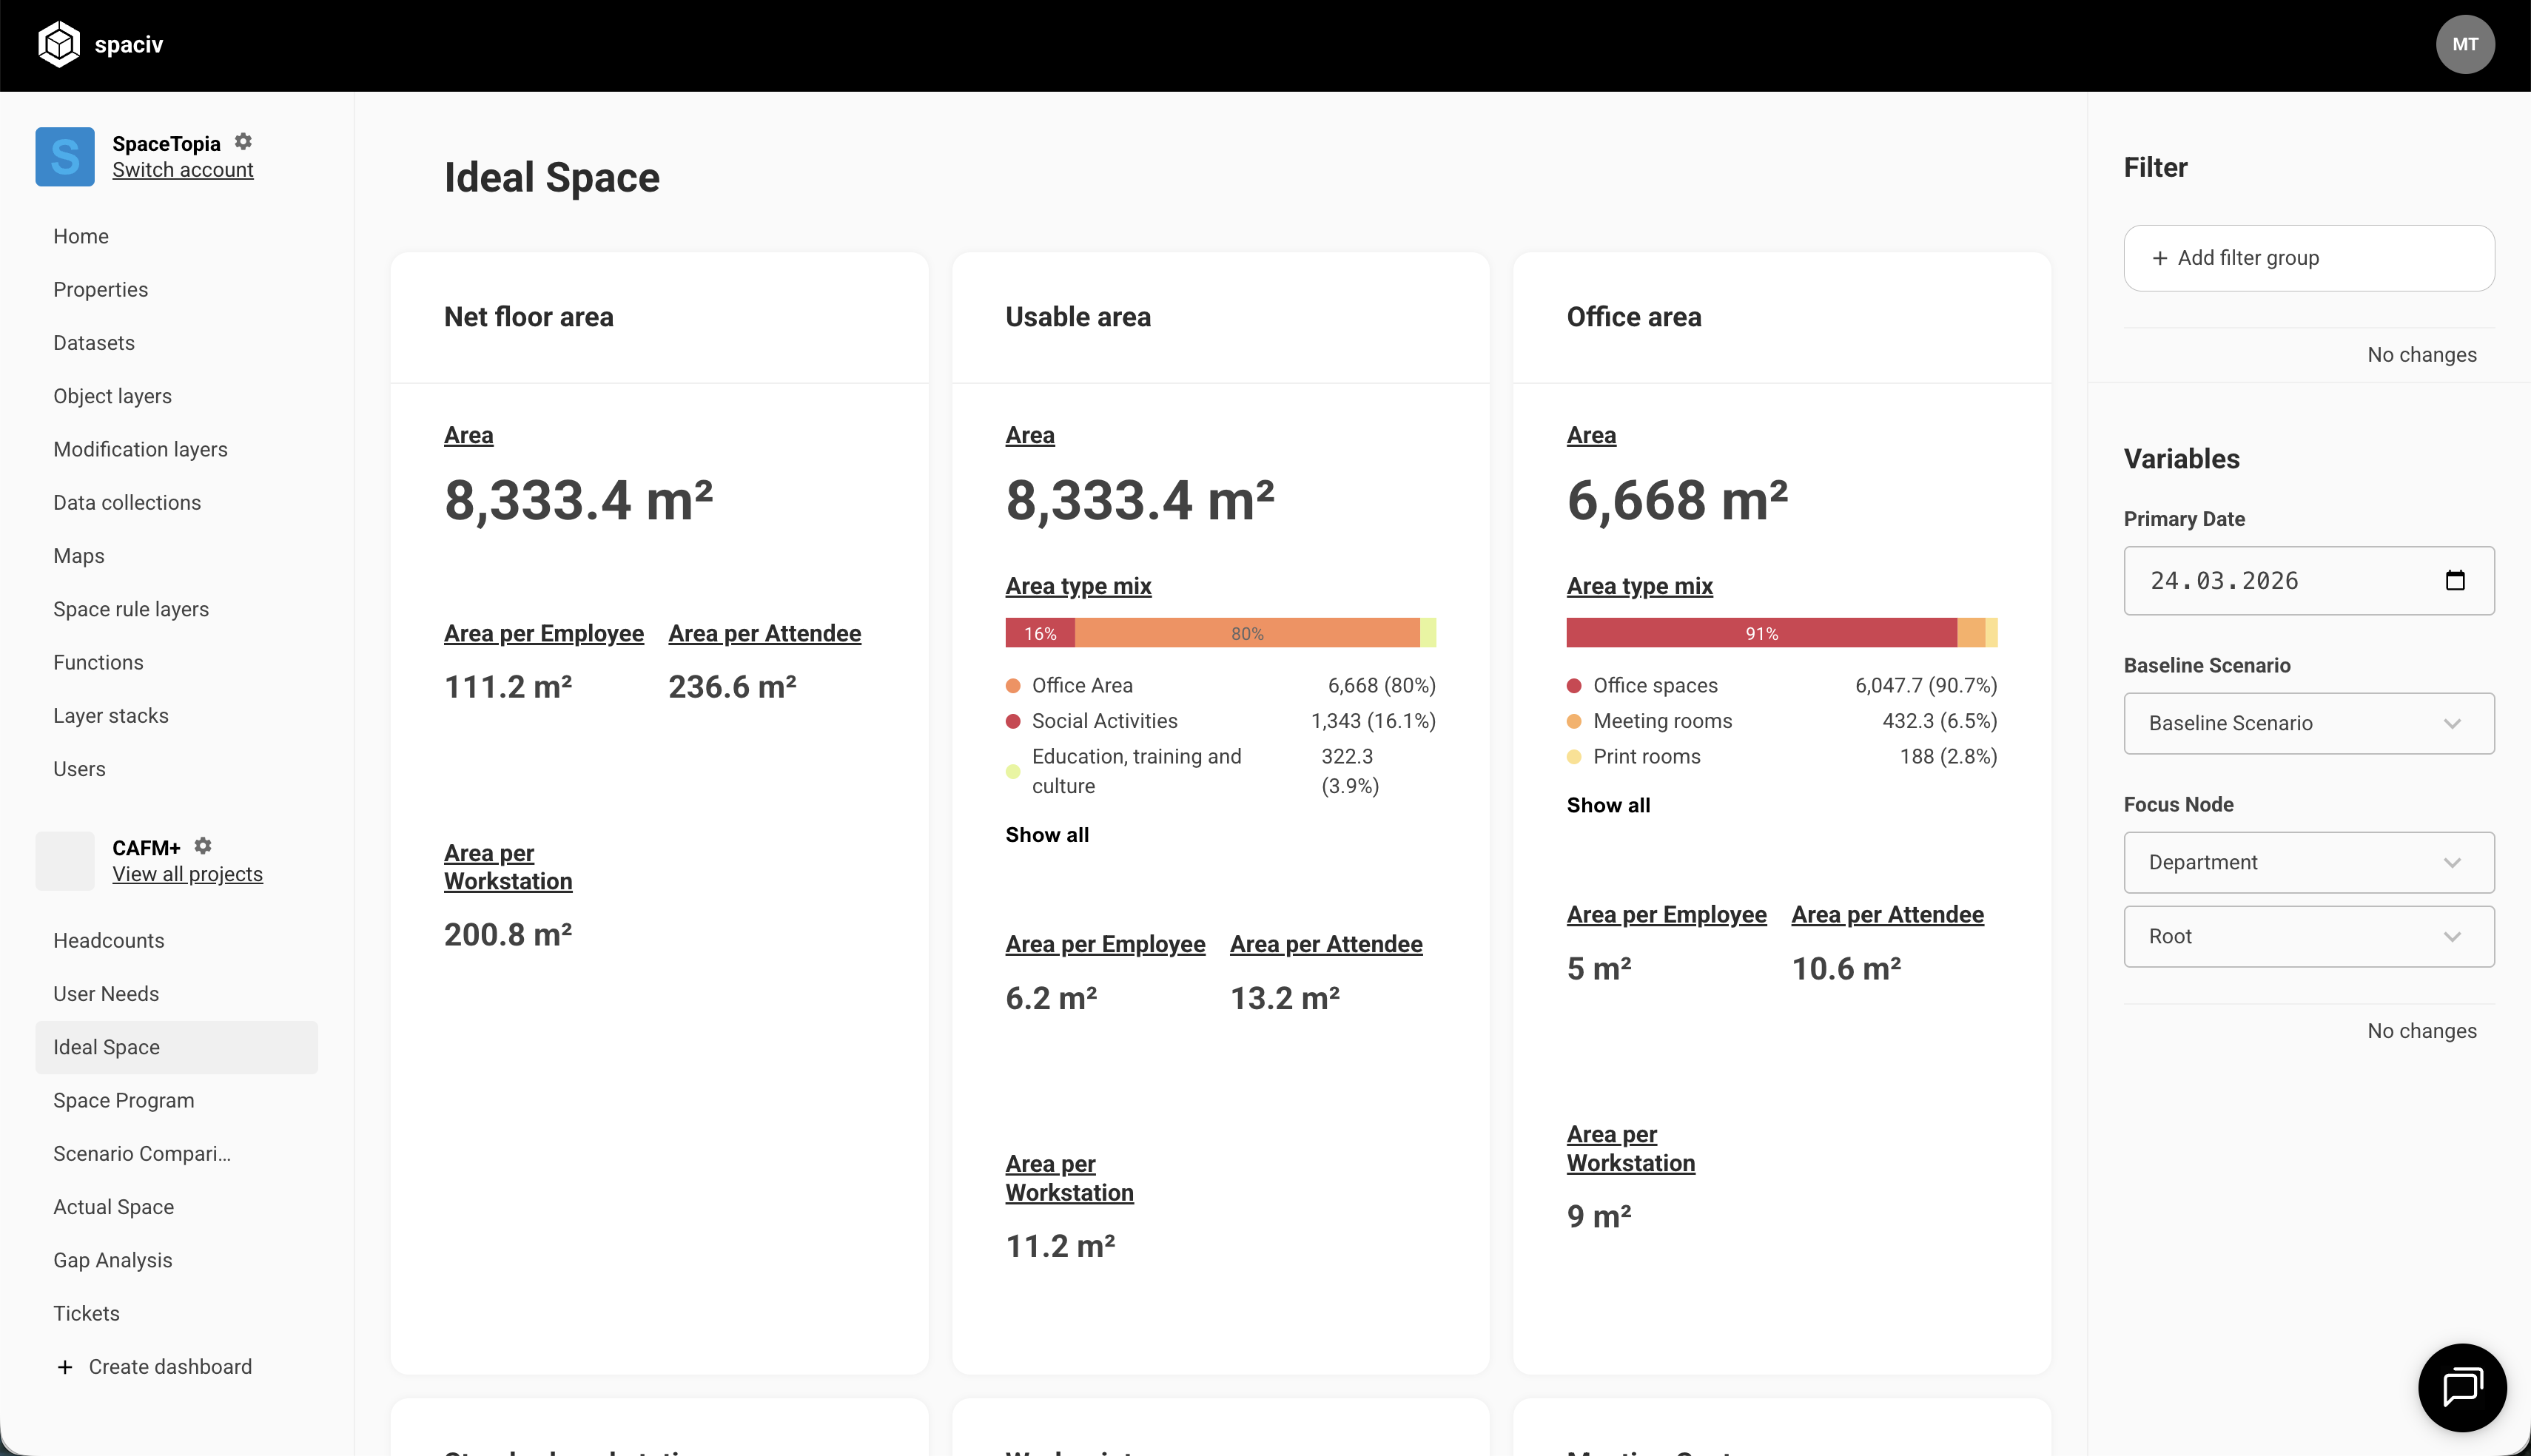Click Area per Workstation in Net floor area
This screenshot has width=2531, height=1456.
pyautogui.click(x=508, y=867)
